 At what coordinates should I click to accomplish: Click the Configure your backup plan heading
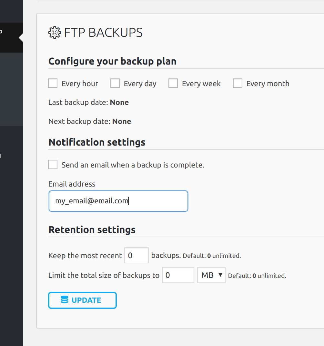tap(112, 61)
